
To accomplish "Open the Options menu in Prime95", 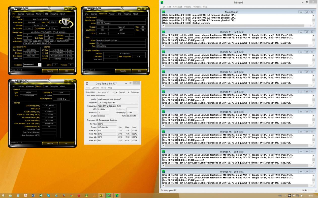I will pyautogui.click(x=187, y=7).
